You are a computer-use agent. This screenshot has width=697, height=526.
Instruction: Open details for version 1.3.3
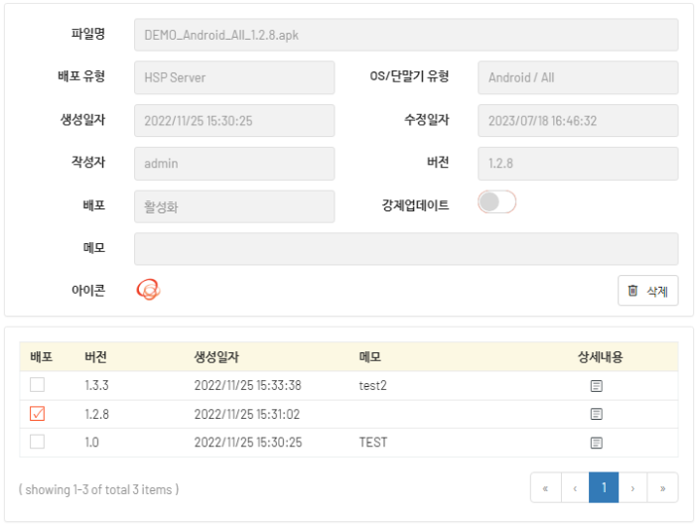[x=596, y=386]
